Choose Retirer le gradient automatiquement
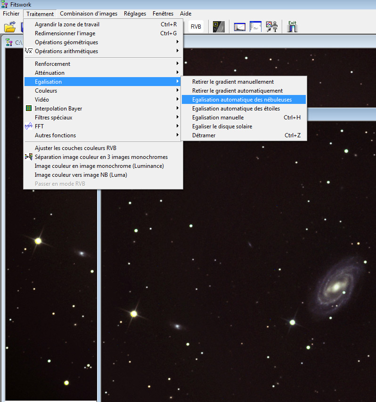Image resolution: width=376 pixels, height=402 pixels. point(244,91)
